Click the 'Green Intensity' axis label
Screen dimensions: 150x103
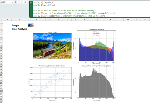point(29,82)
